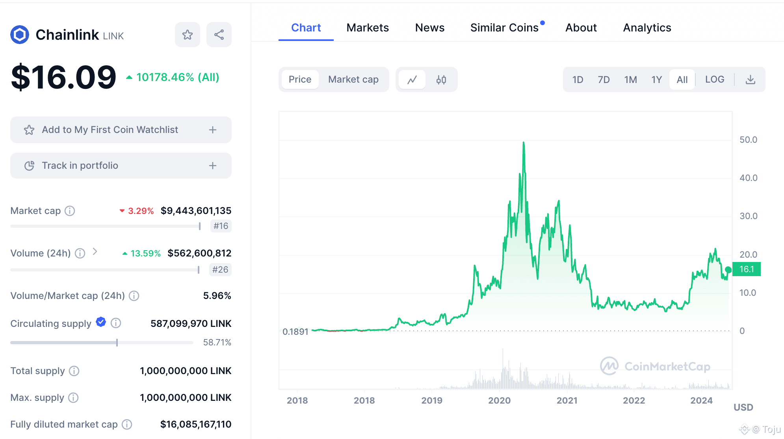Open the Markets tab
The width and height of the screenshot is (784, 439).
pyautogui.click(x=368, y=28)
